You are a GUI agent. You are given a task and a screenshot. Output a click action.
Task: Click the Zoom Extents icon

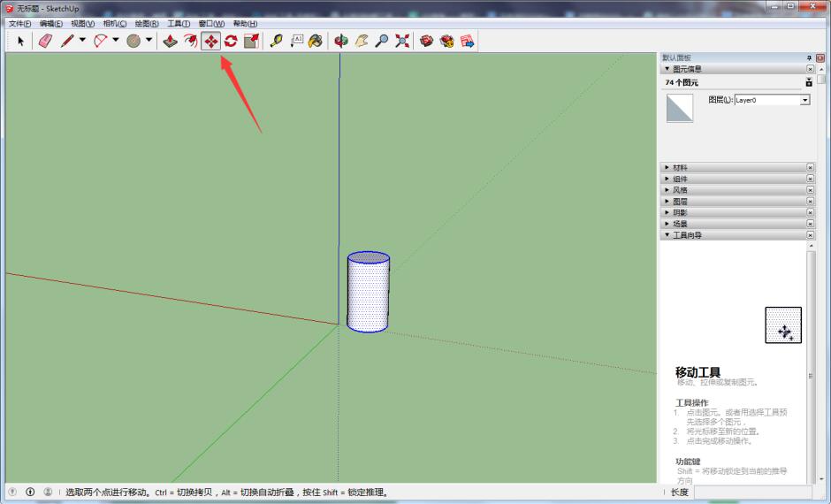tap(402, 41)
